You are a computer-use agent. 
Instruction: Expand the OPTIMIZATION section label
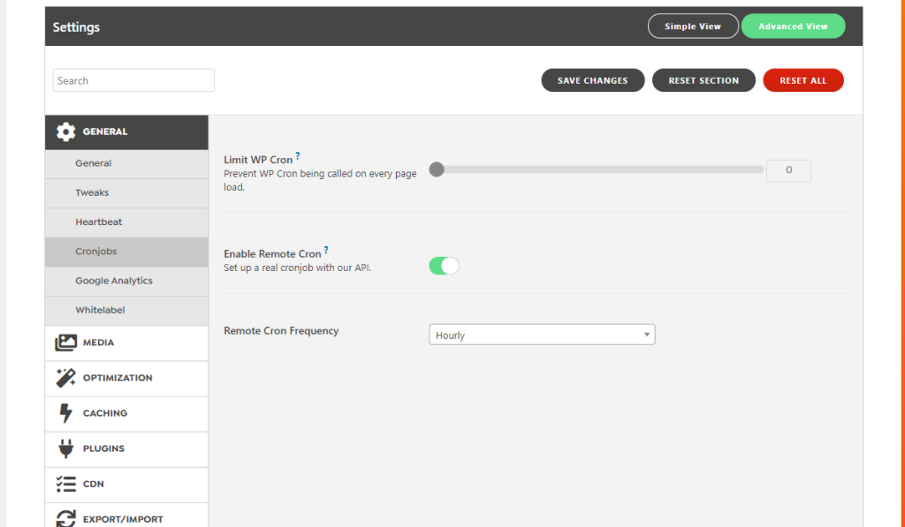coord(118,378)
